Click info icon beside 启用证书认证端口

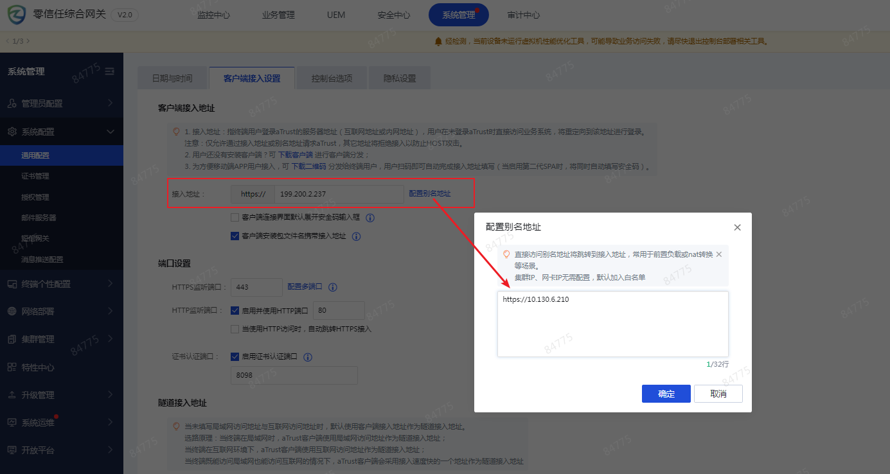pyautogui.click(x=308, y=357)
